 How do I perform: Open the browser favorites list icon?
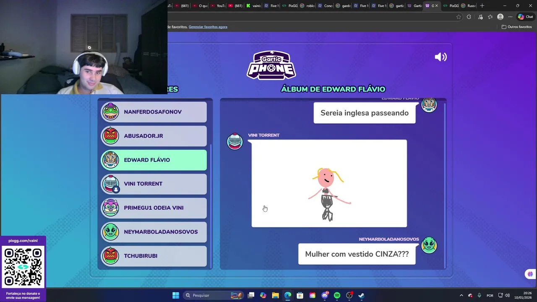click(x=490, y=17)
